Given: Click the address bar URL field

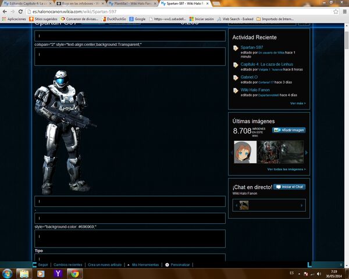Looking at the screenshot, I should (x=178, y=12).
